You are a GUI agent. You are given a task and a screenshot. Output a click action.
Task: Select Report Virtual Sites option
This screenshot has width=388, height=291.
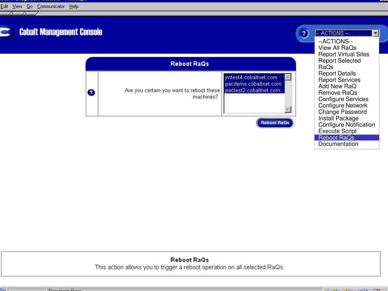click(347, 54)
